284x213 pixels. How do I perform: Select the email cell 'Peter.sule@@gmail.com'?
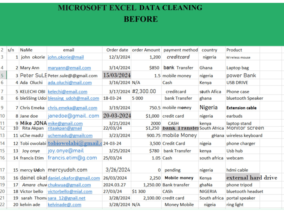pos(74,75)
